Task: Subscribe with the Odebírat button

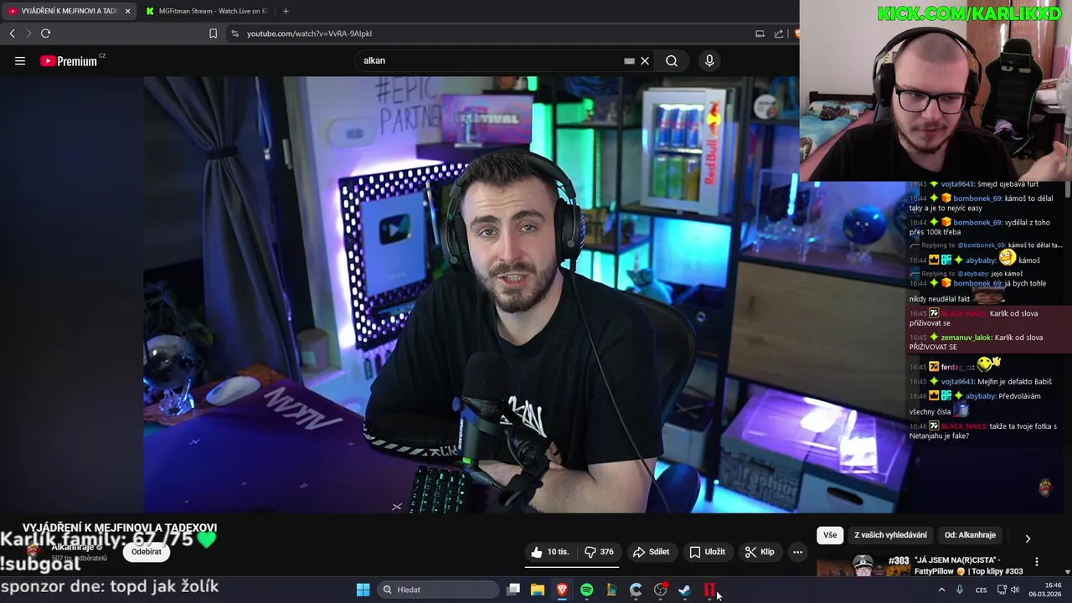Action: click(147, 552)
